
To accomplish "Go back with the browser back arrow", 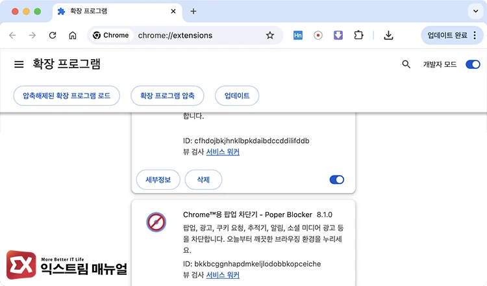I will click(x=12, y=35).
